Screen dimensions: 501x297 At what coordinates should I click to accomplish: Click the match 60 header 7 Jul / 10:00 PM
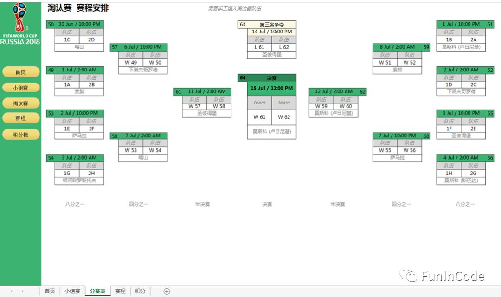[x=397, y=136]
